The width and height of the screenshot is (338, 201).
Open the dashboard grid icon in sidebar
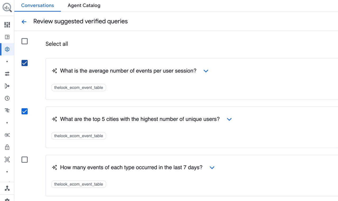[x=7, y=25]
